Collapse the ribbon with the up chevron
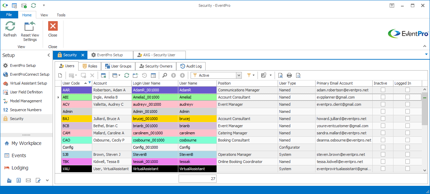 tap(425, 46)
